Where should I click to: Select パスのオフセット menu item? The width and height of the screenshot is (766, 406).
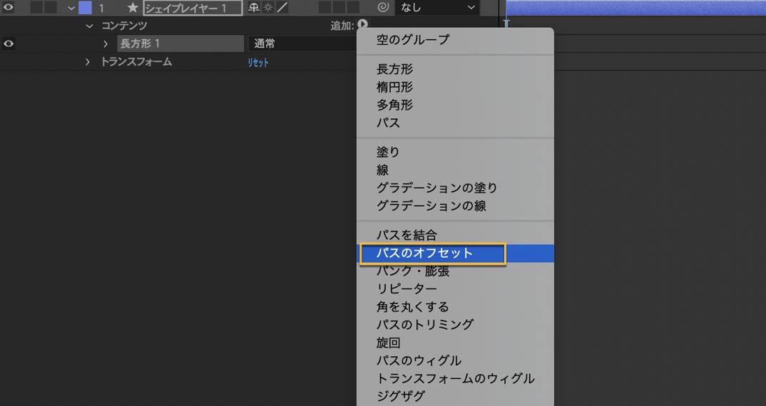coord(455,254)
